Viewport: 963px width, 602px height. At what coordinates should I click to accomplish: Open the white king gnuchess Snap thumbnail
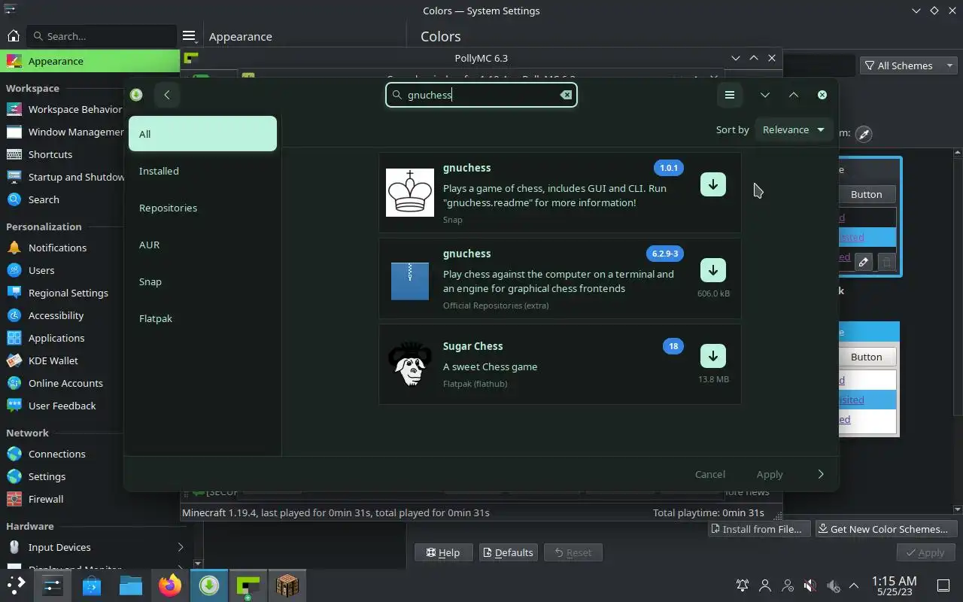coord(410,193)
